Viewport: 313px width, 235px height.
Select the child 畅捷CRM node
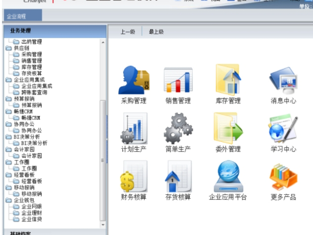[x=31, y=117]
